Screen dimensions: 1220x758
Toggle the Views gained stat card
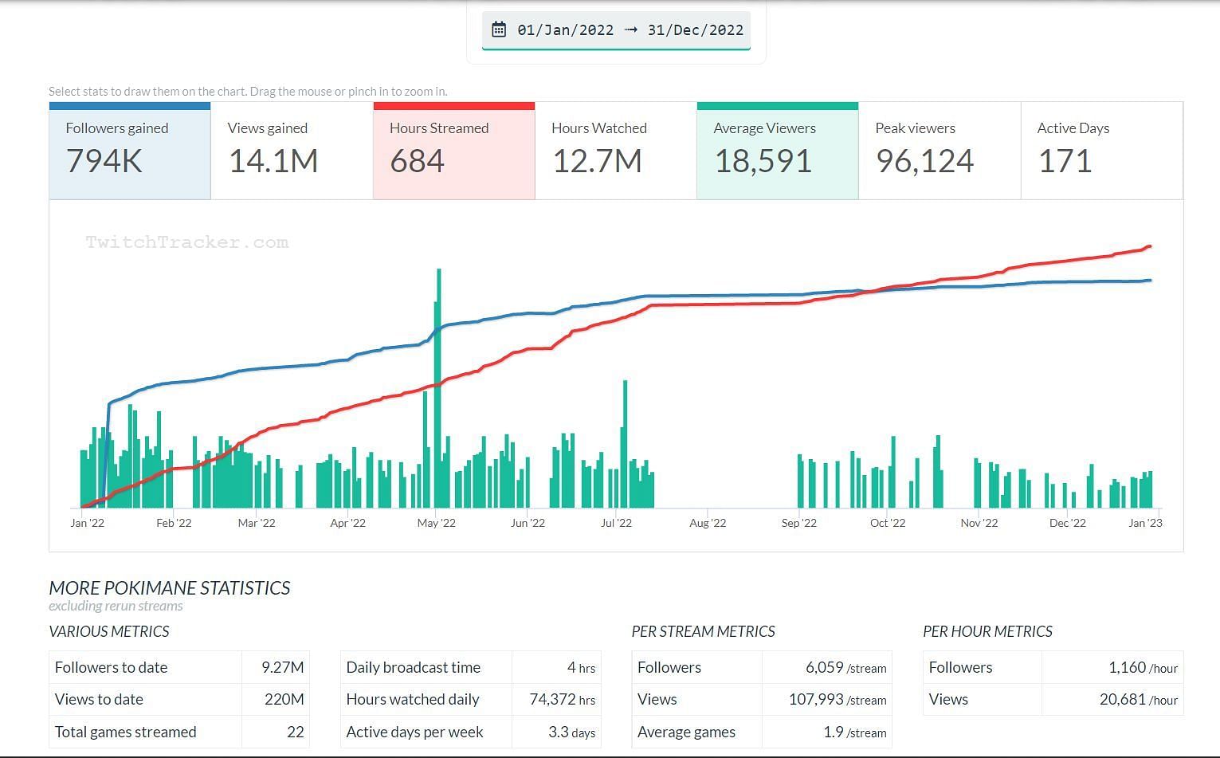292,151
